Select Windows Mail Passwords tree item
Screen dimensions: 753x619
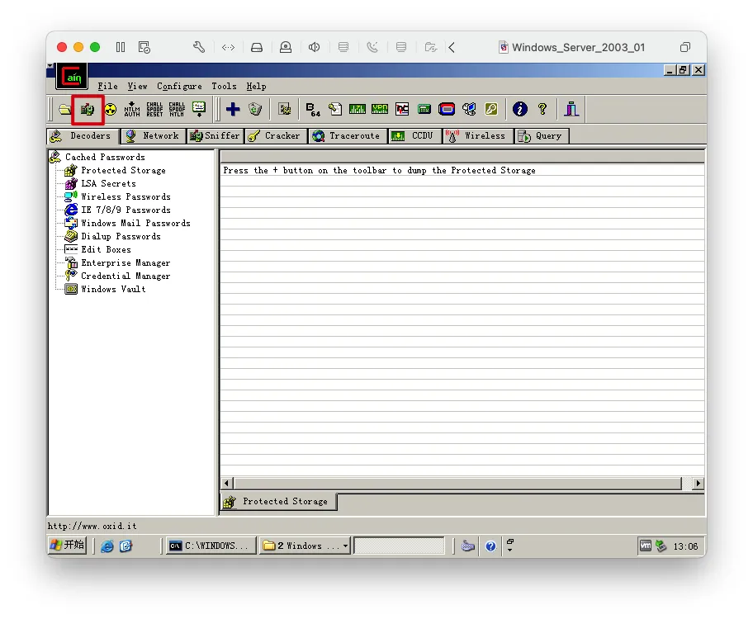[x=135, y=224]
